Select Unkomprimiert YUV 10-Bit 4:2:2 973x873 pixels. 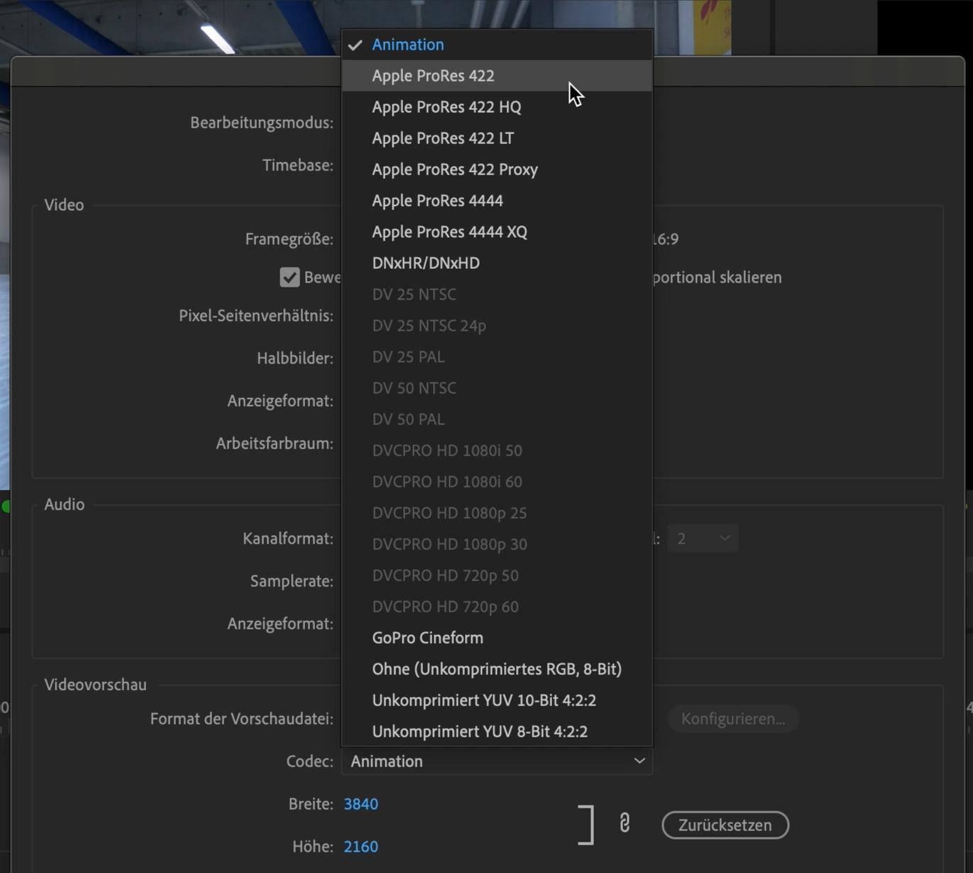pyautogui.click(x=483, y=701)
